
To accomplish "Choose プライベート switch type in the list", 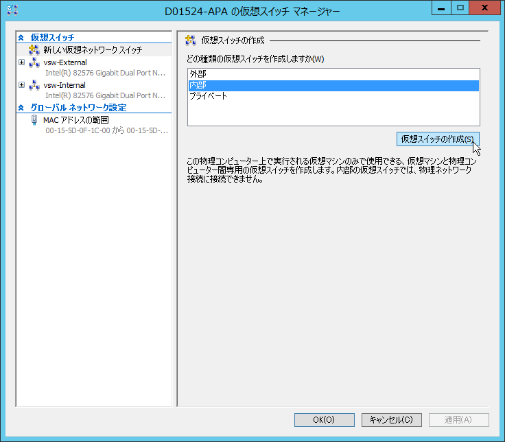I will tap(333, 96).
